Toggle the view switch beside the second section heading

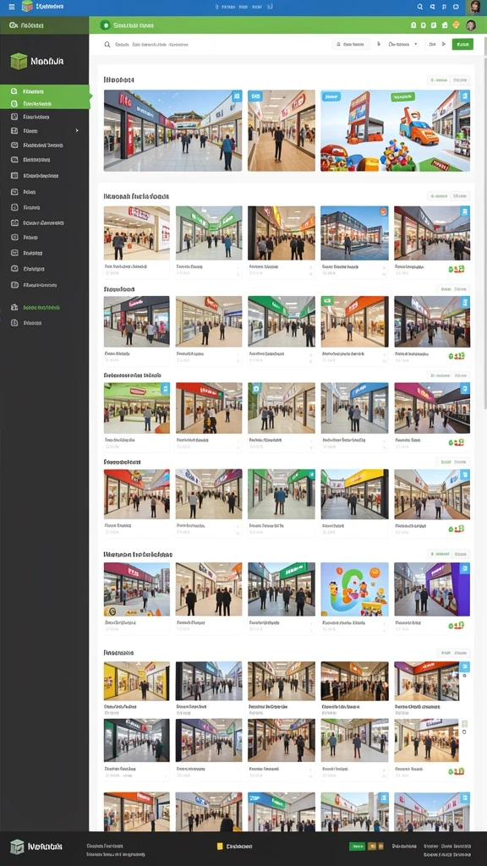click(x=448, y=195)
